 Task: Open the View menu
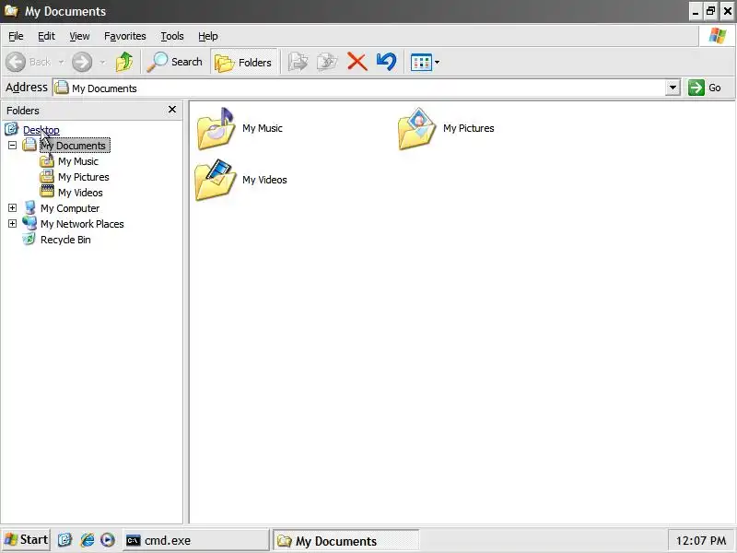(x=79, y=36)
